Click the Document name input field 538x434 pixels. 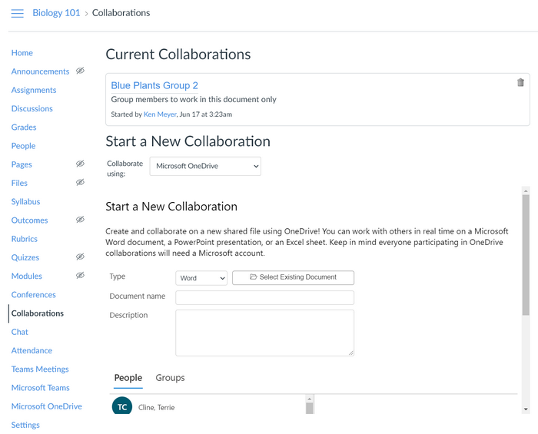264,297
